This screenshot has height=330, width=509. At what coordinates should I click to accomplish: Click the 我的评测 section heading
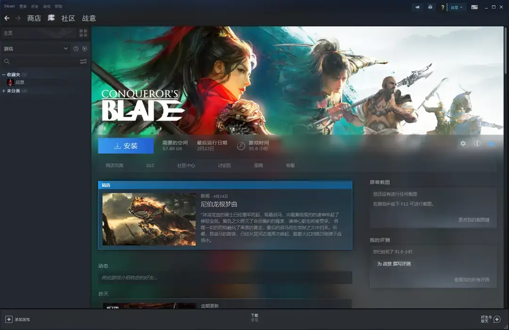coord(380,240)
